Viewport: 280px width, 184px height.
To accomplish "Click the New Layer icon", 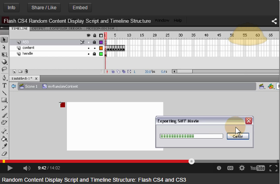I will coord(14,72).
